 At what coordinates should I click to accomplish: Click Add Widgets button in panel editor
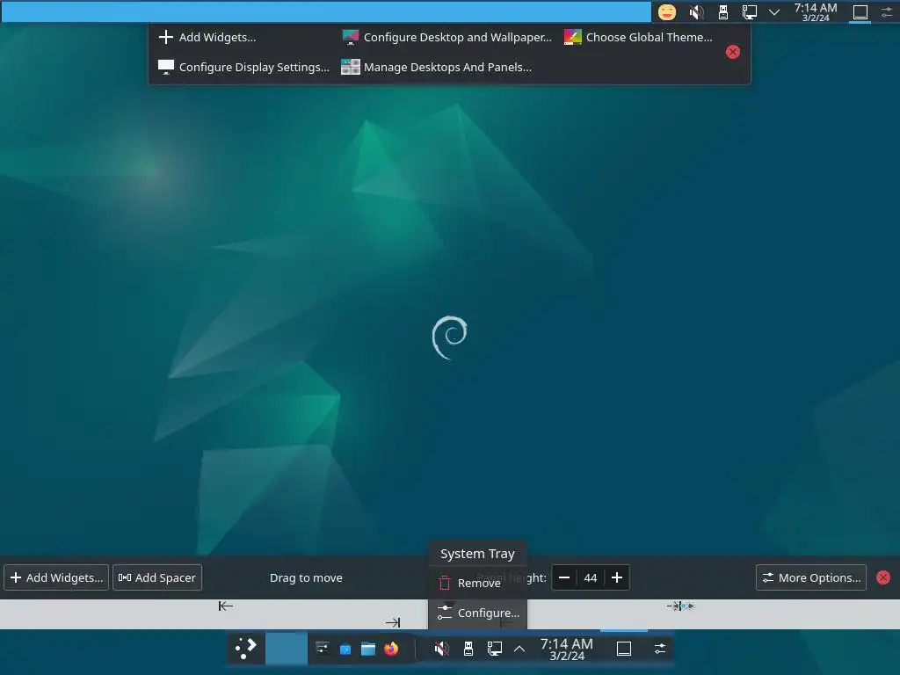coord(56,577)
